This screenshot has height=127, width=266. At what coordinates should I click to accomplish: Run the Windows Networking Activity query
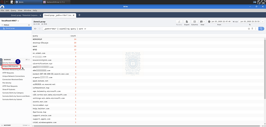(x=13, y=69)
